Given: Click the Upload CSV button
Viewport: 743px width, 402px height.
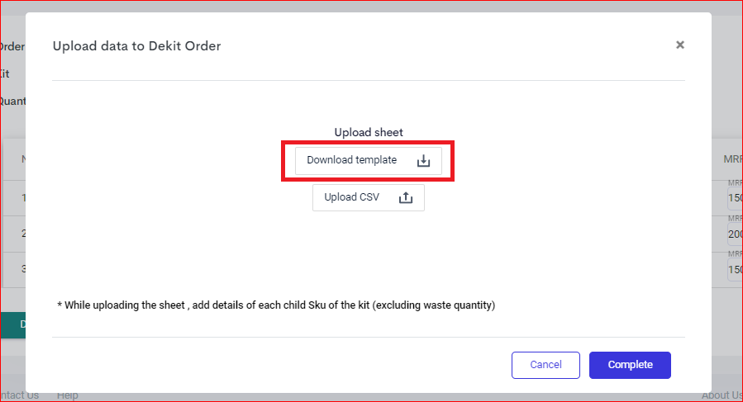Looking at the screenshot, I should click(368, 197).
